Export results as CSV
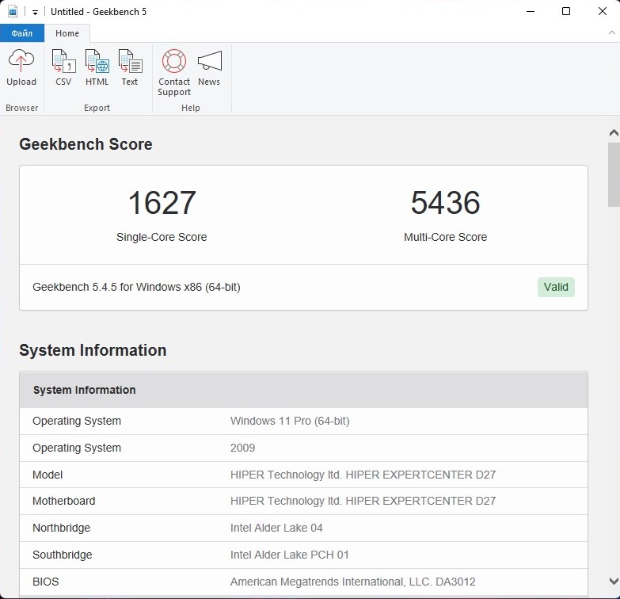 pos(63,68)
